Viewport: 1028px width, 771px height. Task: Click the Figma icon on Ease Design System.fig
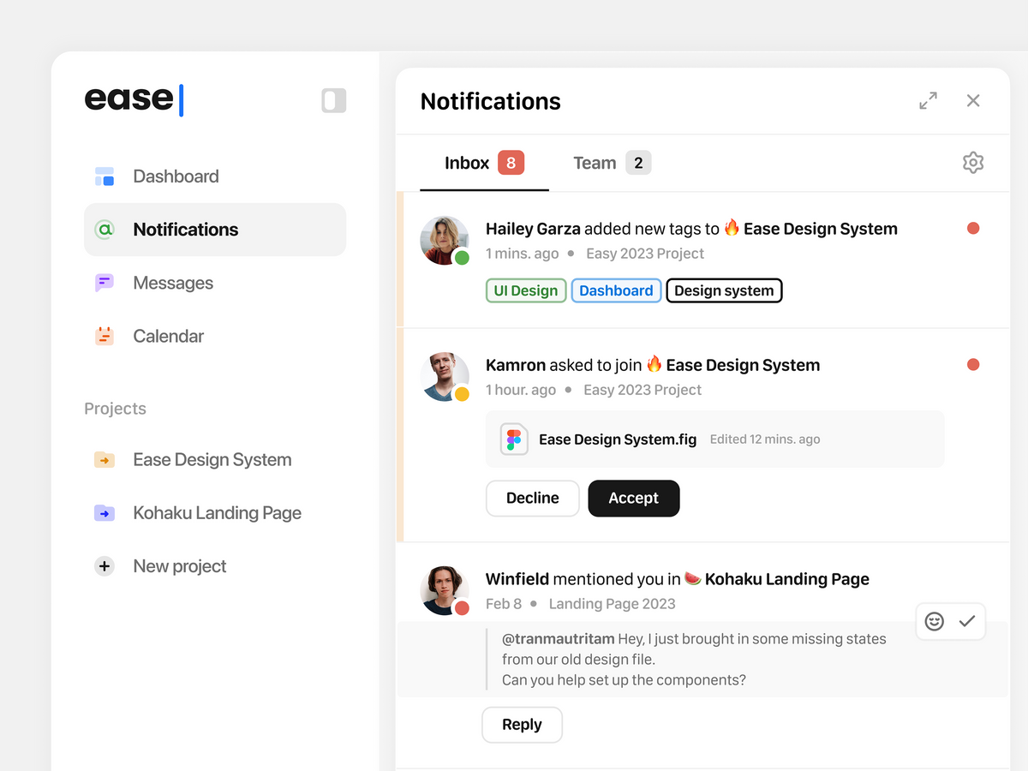point(514,439)
